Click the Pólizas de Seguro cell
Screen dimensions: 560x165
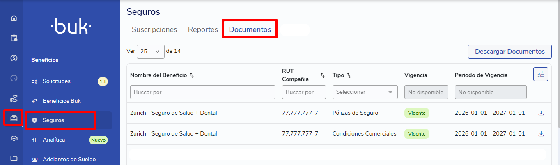point(355,113)
